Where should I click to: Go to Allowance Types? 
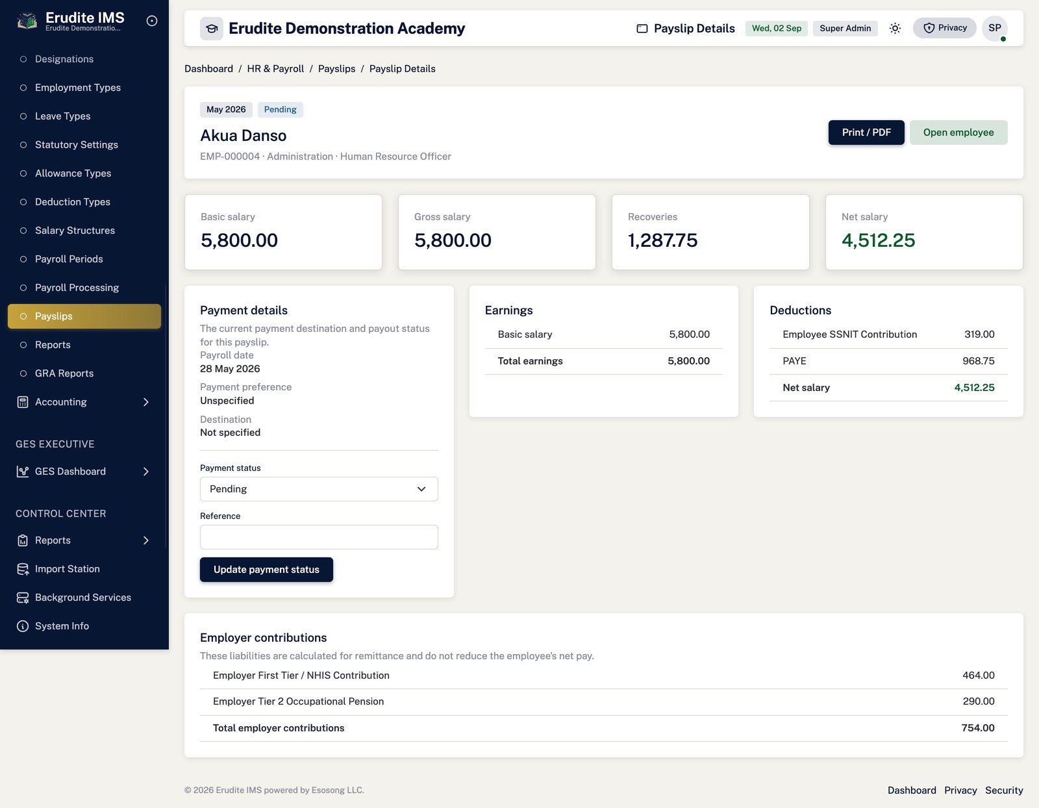(84, 173)
